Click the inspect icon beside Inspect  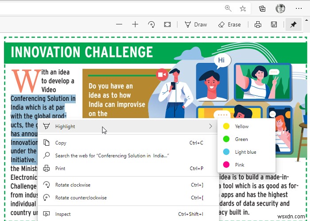(46, 214)
